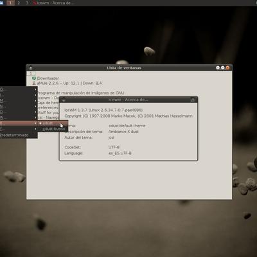The width and height of the screenshot is (257, 257).
Task: Select 'Programa de manipulación de imágenes' row
Action: (x=81, y=93)
